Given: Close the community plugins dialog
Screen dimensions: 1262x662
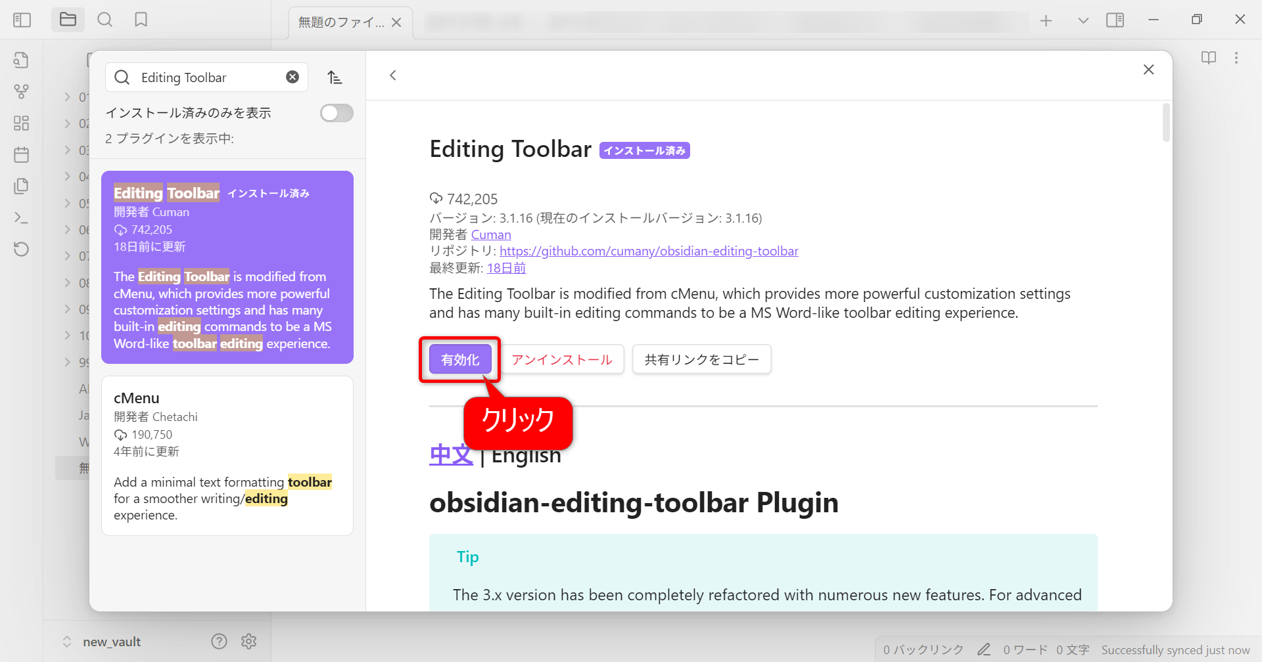Looking at the screenshot, I should [1148, 70].
